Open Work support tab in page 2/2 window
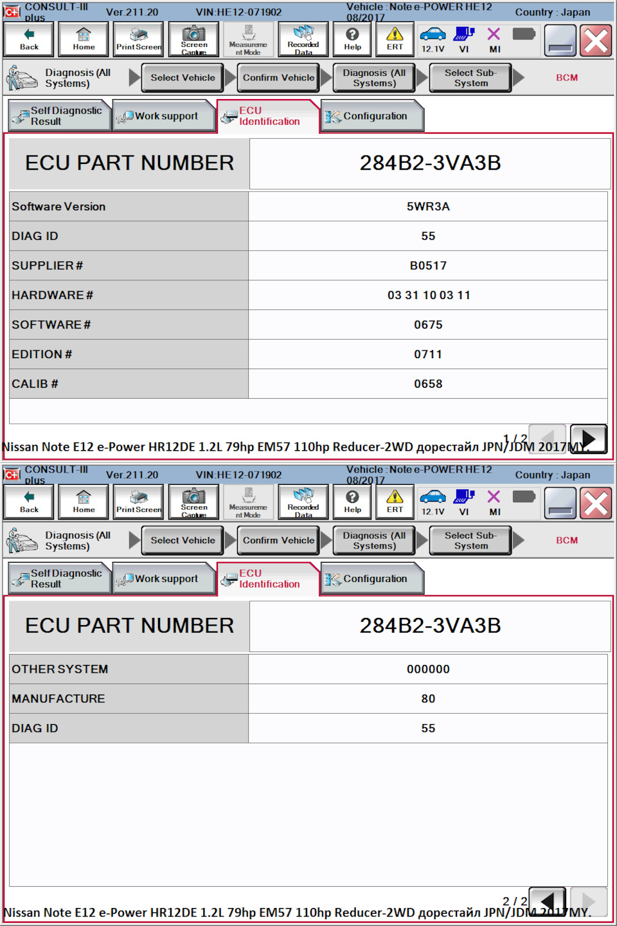This screenshot has height=926, width=617. point(163,579)
